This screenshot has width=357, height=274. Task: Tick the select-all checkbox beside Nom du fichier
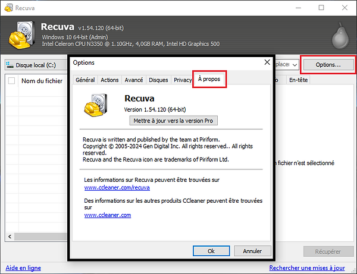coord(11,81)
